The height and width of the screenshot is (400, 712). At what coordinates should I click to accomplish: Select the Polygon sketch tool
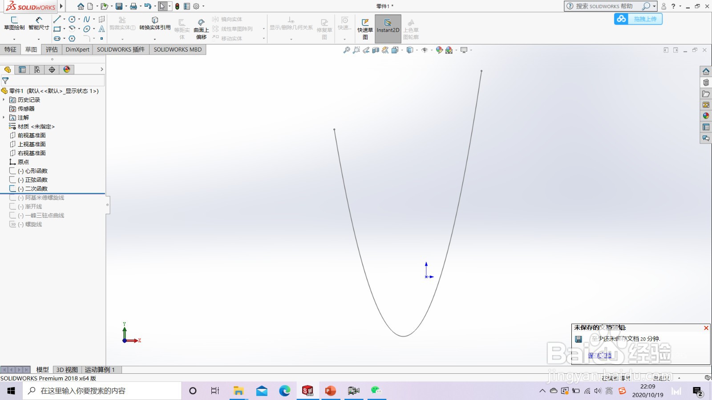pyautogui.click(x=72, y=39)
